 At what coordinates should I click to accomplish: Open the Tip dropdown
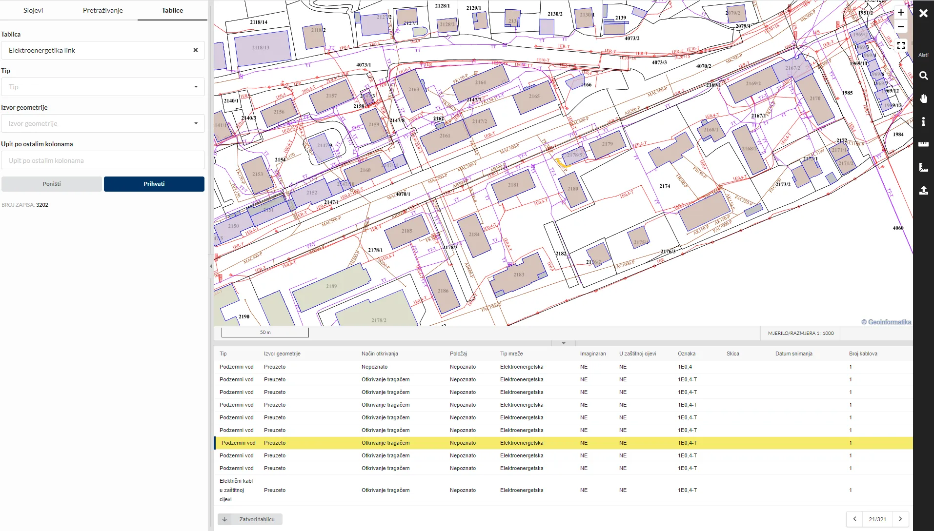pyautogui.click(x=103, y=87)
